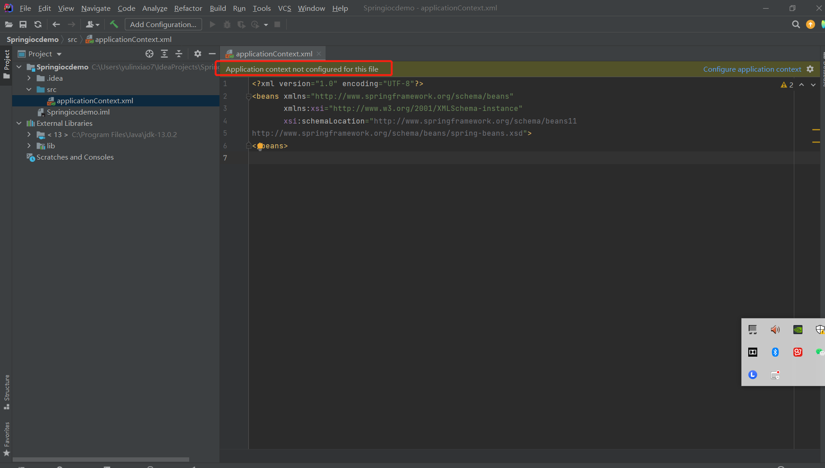
Task: Expand the .idea folder
Action: (29, 78)
